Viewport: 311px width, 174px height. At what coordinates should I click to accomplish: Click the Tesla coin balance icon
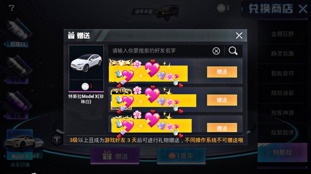221,8
